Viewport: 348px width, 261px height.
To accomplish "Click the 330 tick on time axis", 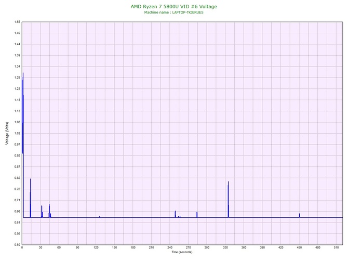I will pos(225,247).
